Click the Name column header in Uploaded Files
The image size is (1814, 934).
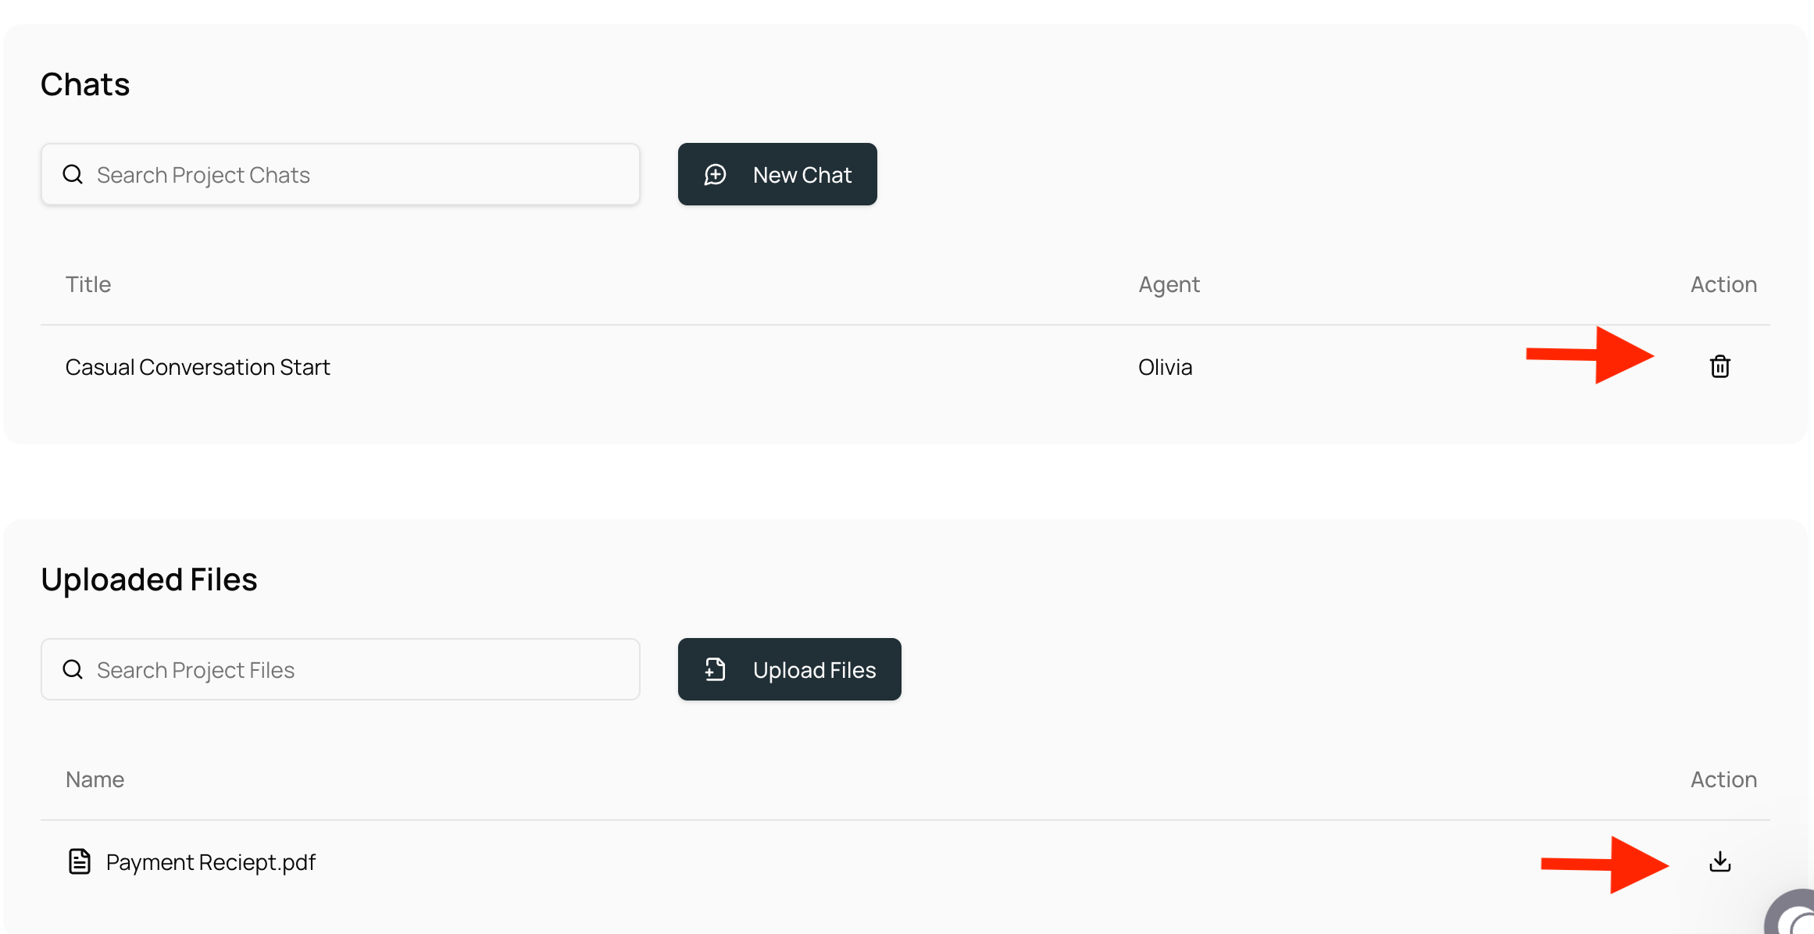[x=95, y=779]
